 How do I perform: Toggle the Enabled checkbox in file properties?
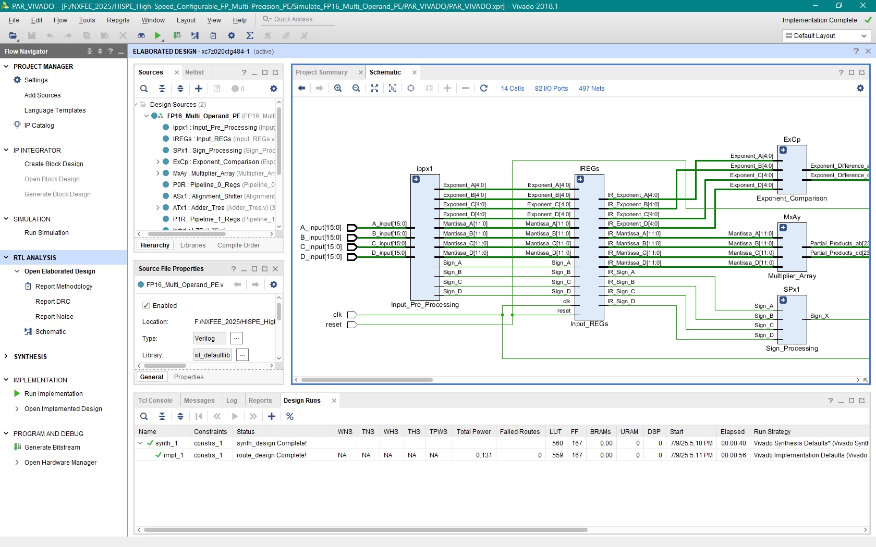click(x=146, y=305)
